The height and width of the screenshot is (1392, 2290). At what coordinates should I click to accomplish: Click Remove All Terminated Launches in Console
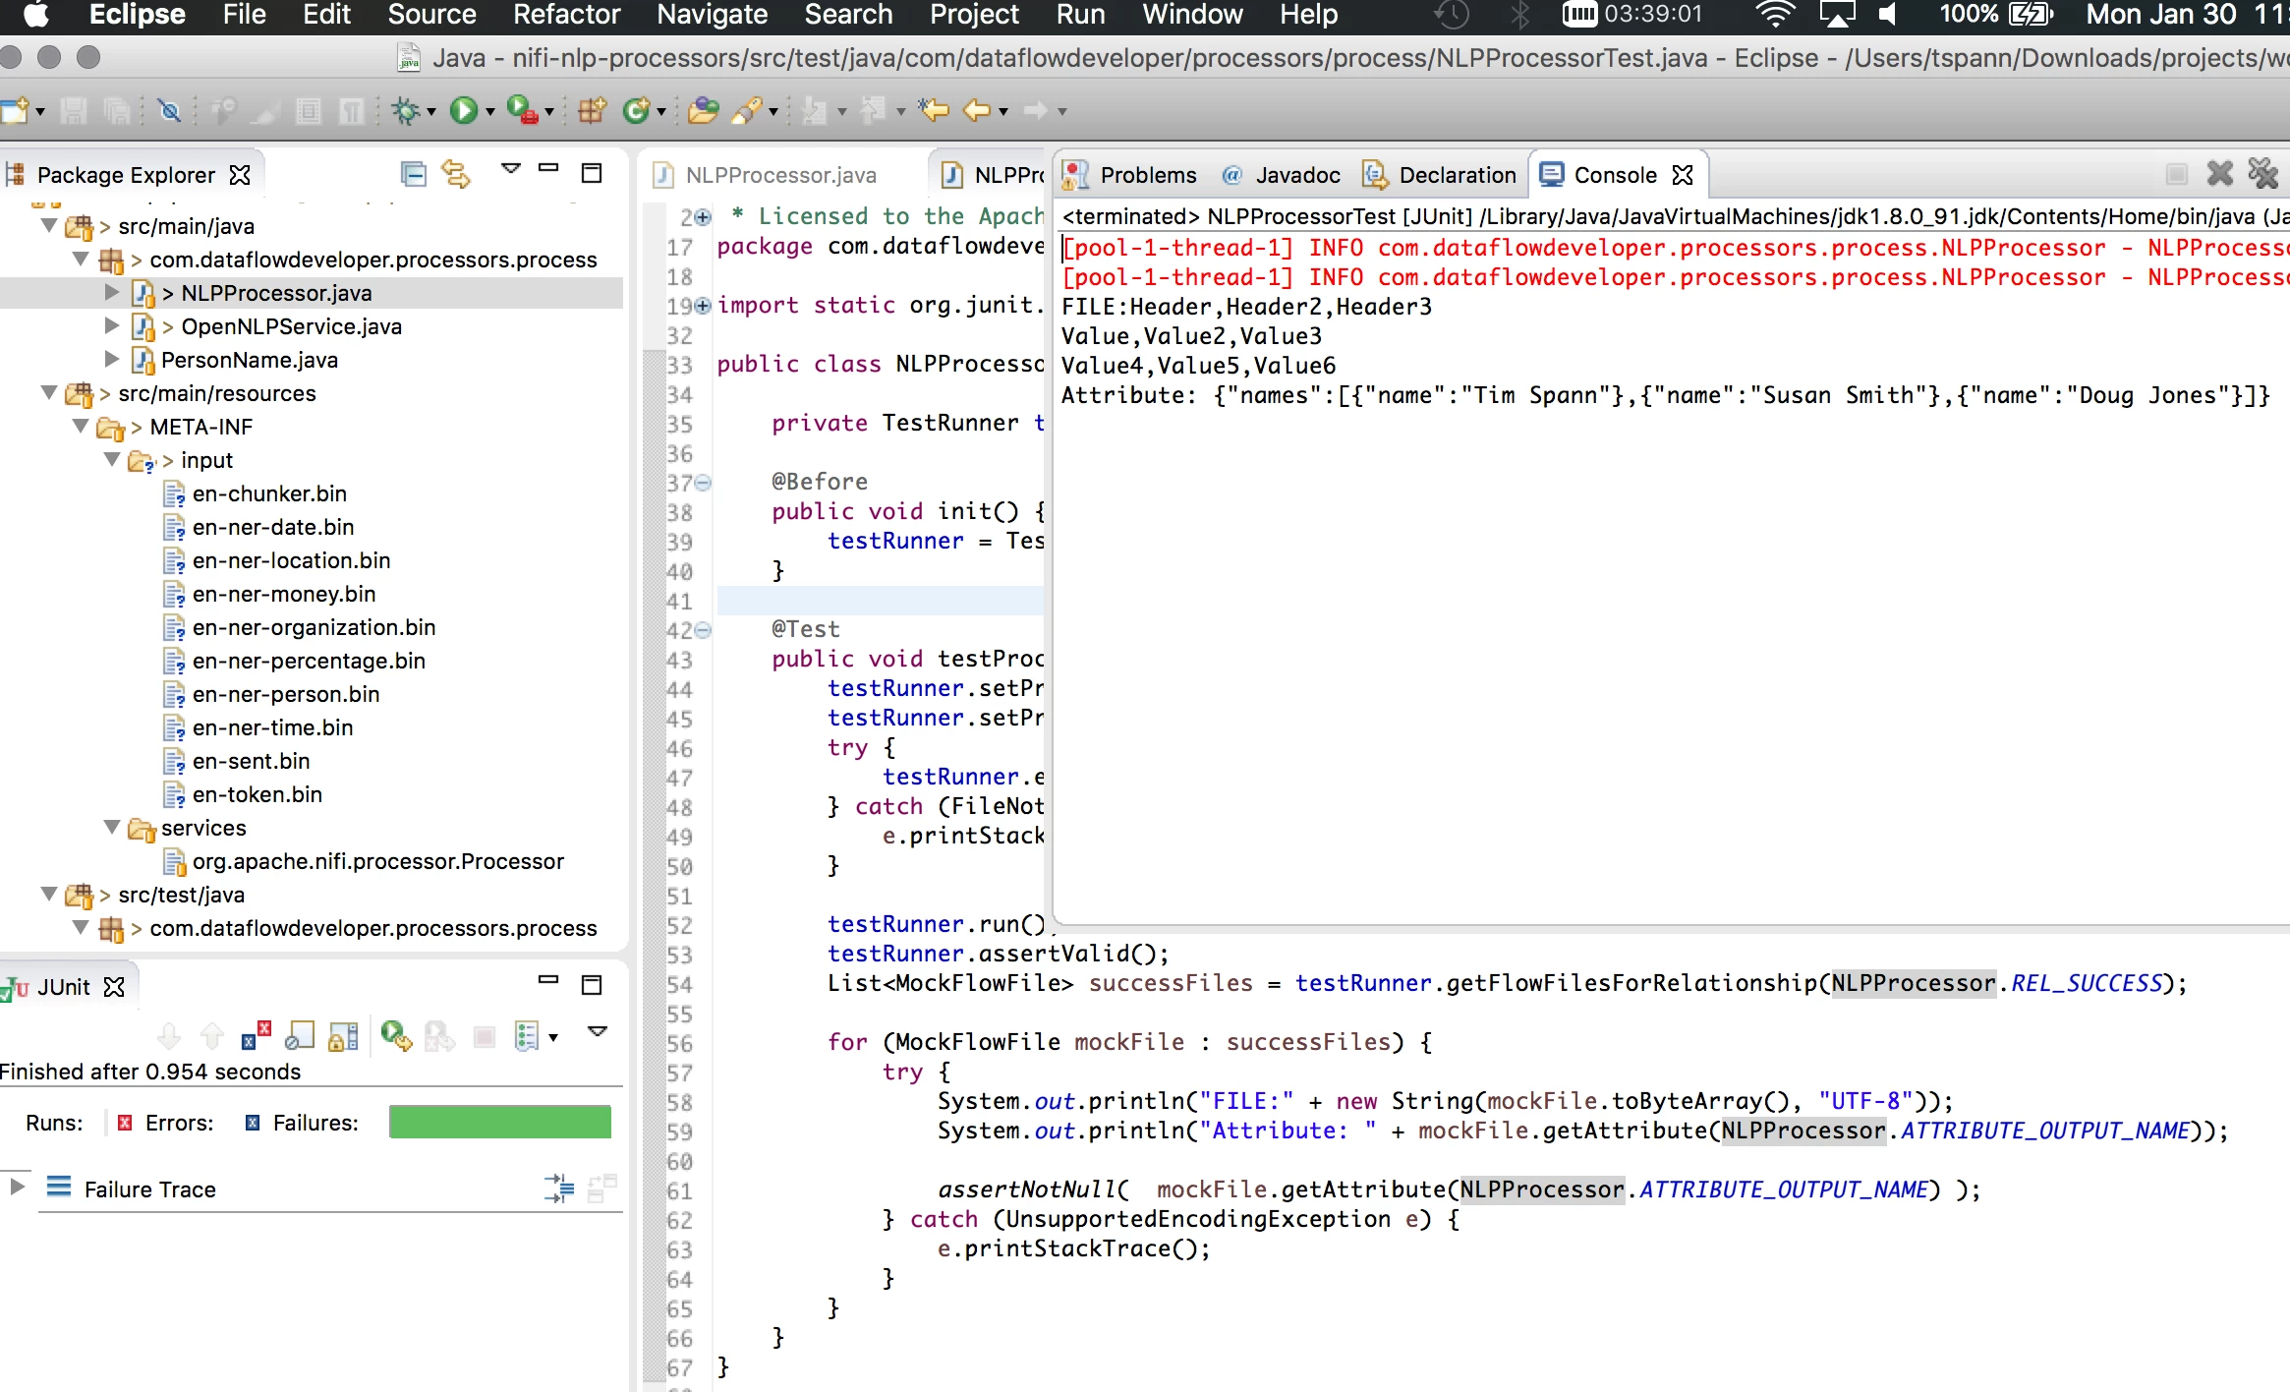(2262, 174)
